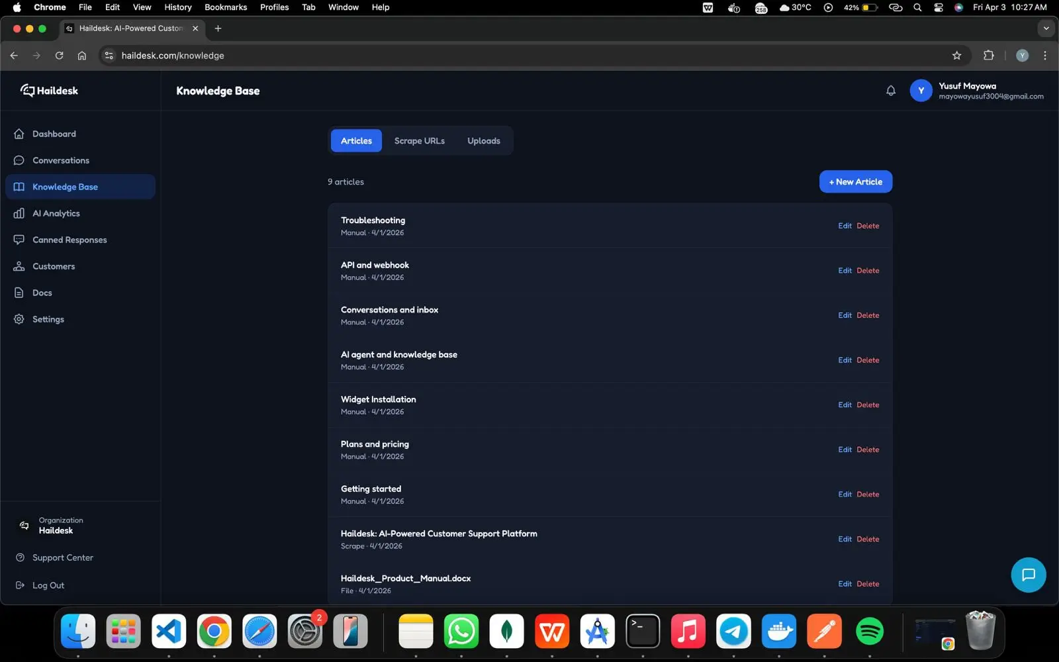Click the notifications bell icon
Image resolution: width=1059 pixels, height=662 pixels.
[891, 91]
